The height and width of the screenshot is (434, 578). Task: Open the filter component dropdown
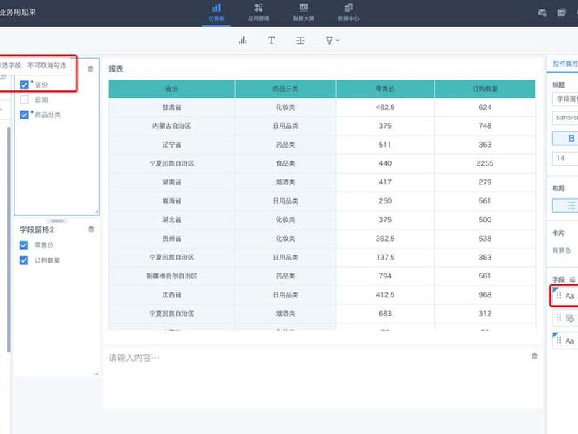coord(332,41)
